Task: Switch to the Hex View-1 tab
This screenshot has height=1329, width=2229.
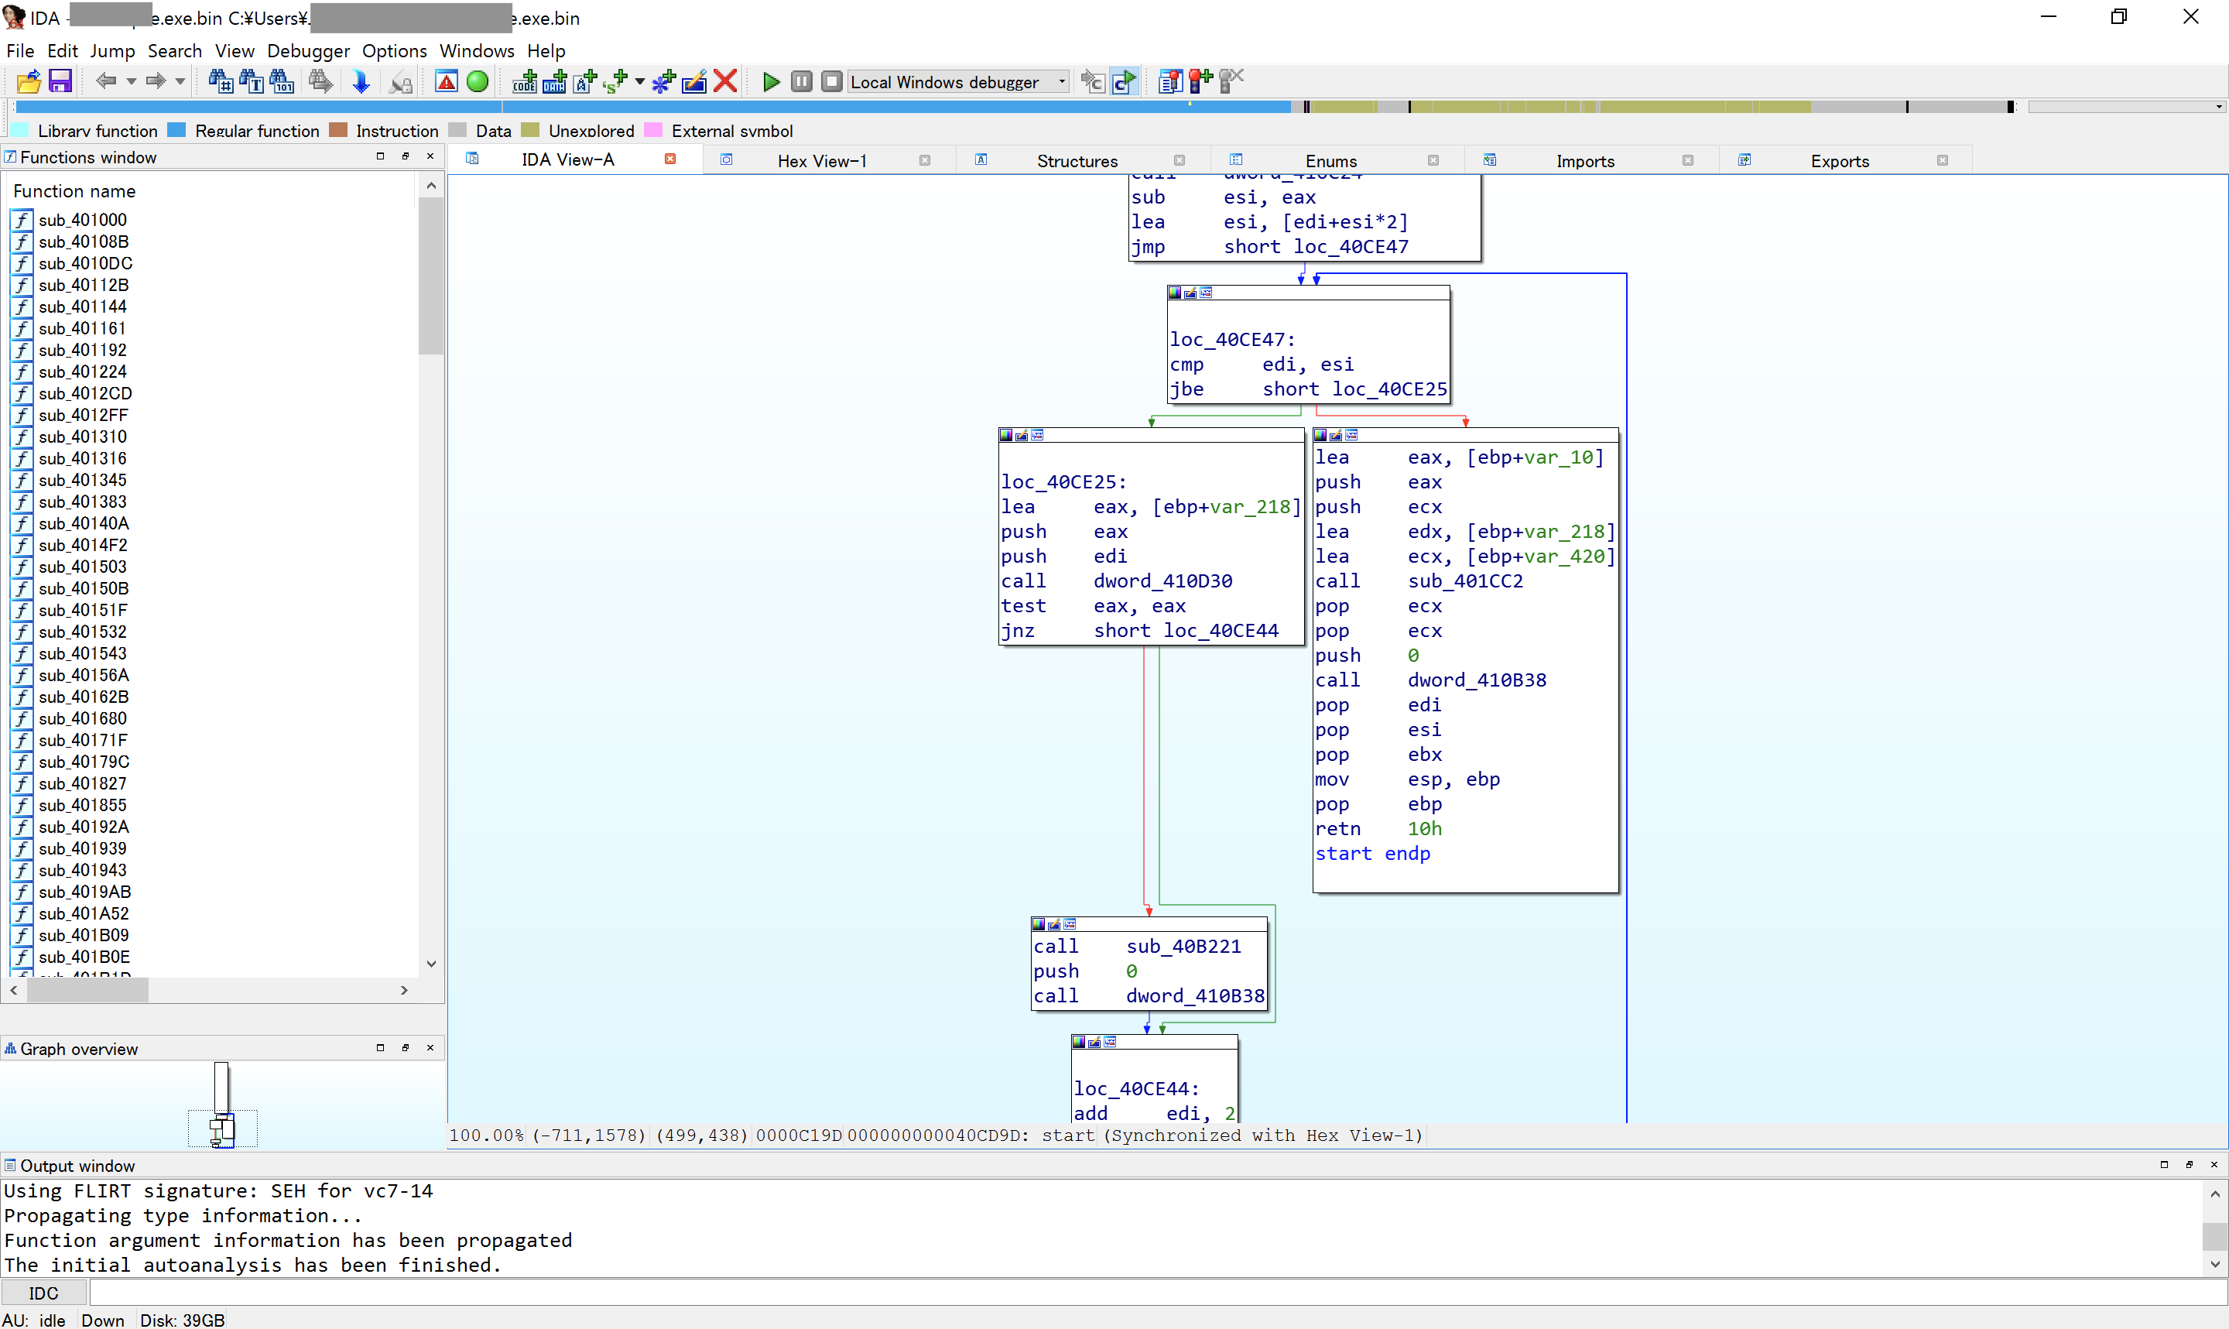Action: tap(821, 161)
